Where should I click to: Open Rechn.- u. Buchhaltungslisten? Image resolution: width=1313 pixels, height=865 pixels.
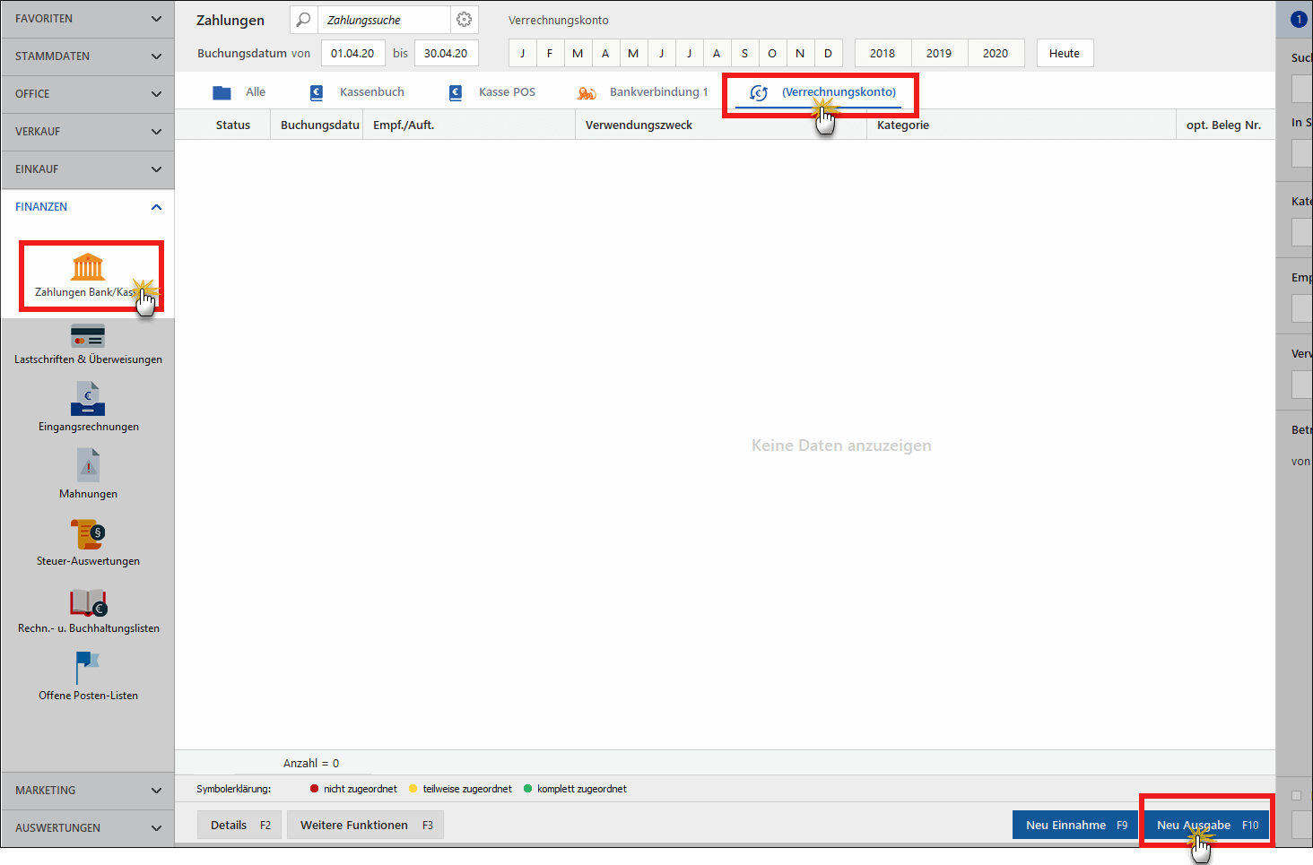tap(88, 610)
